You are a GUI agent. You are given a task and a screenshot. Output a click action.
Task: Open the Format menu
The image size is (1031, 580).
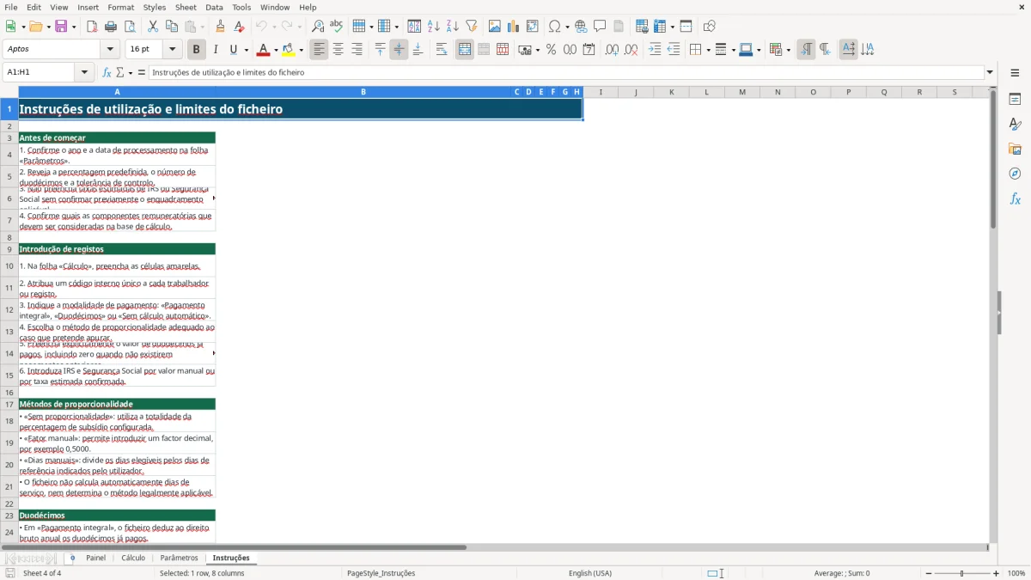tap(120, 7)
